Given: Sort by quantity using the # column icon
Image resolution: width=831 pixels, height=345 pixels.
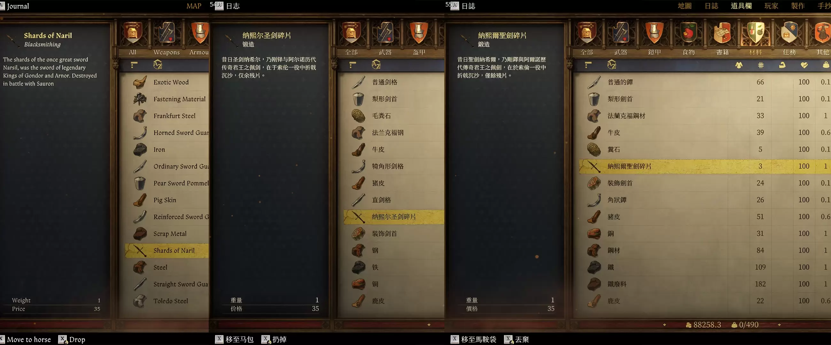Looking at the screenshot, I should click(761, 65).
